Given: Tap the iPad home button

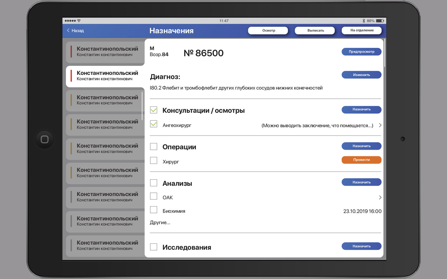Looking at the screenshot, I should tap(44, 139).
